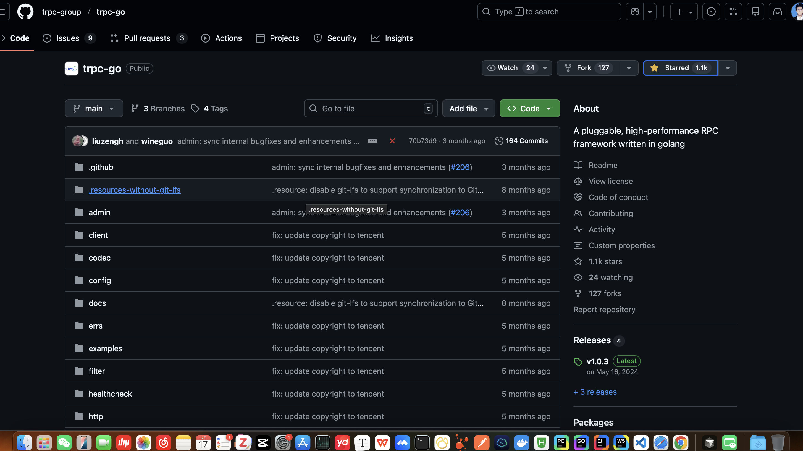Open the notifications inbox icon
This screenshot has width=803, height=451.
pos(777,12)
